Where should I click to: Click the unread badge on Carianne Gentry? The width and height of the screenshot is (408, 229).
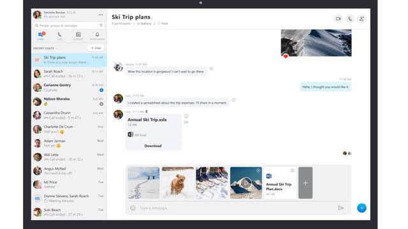click(101, 90)
